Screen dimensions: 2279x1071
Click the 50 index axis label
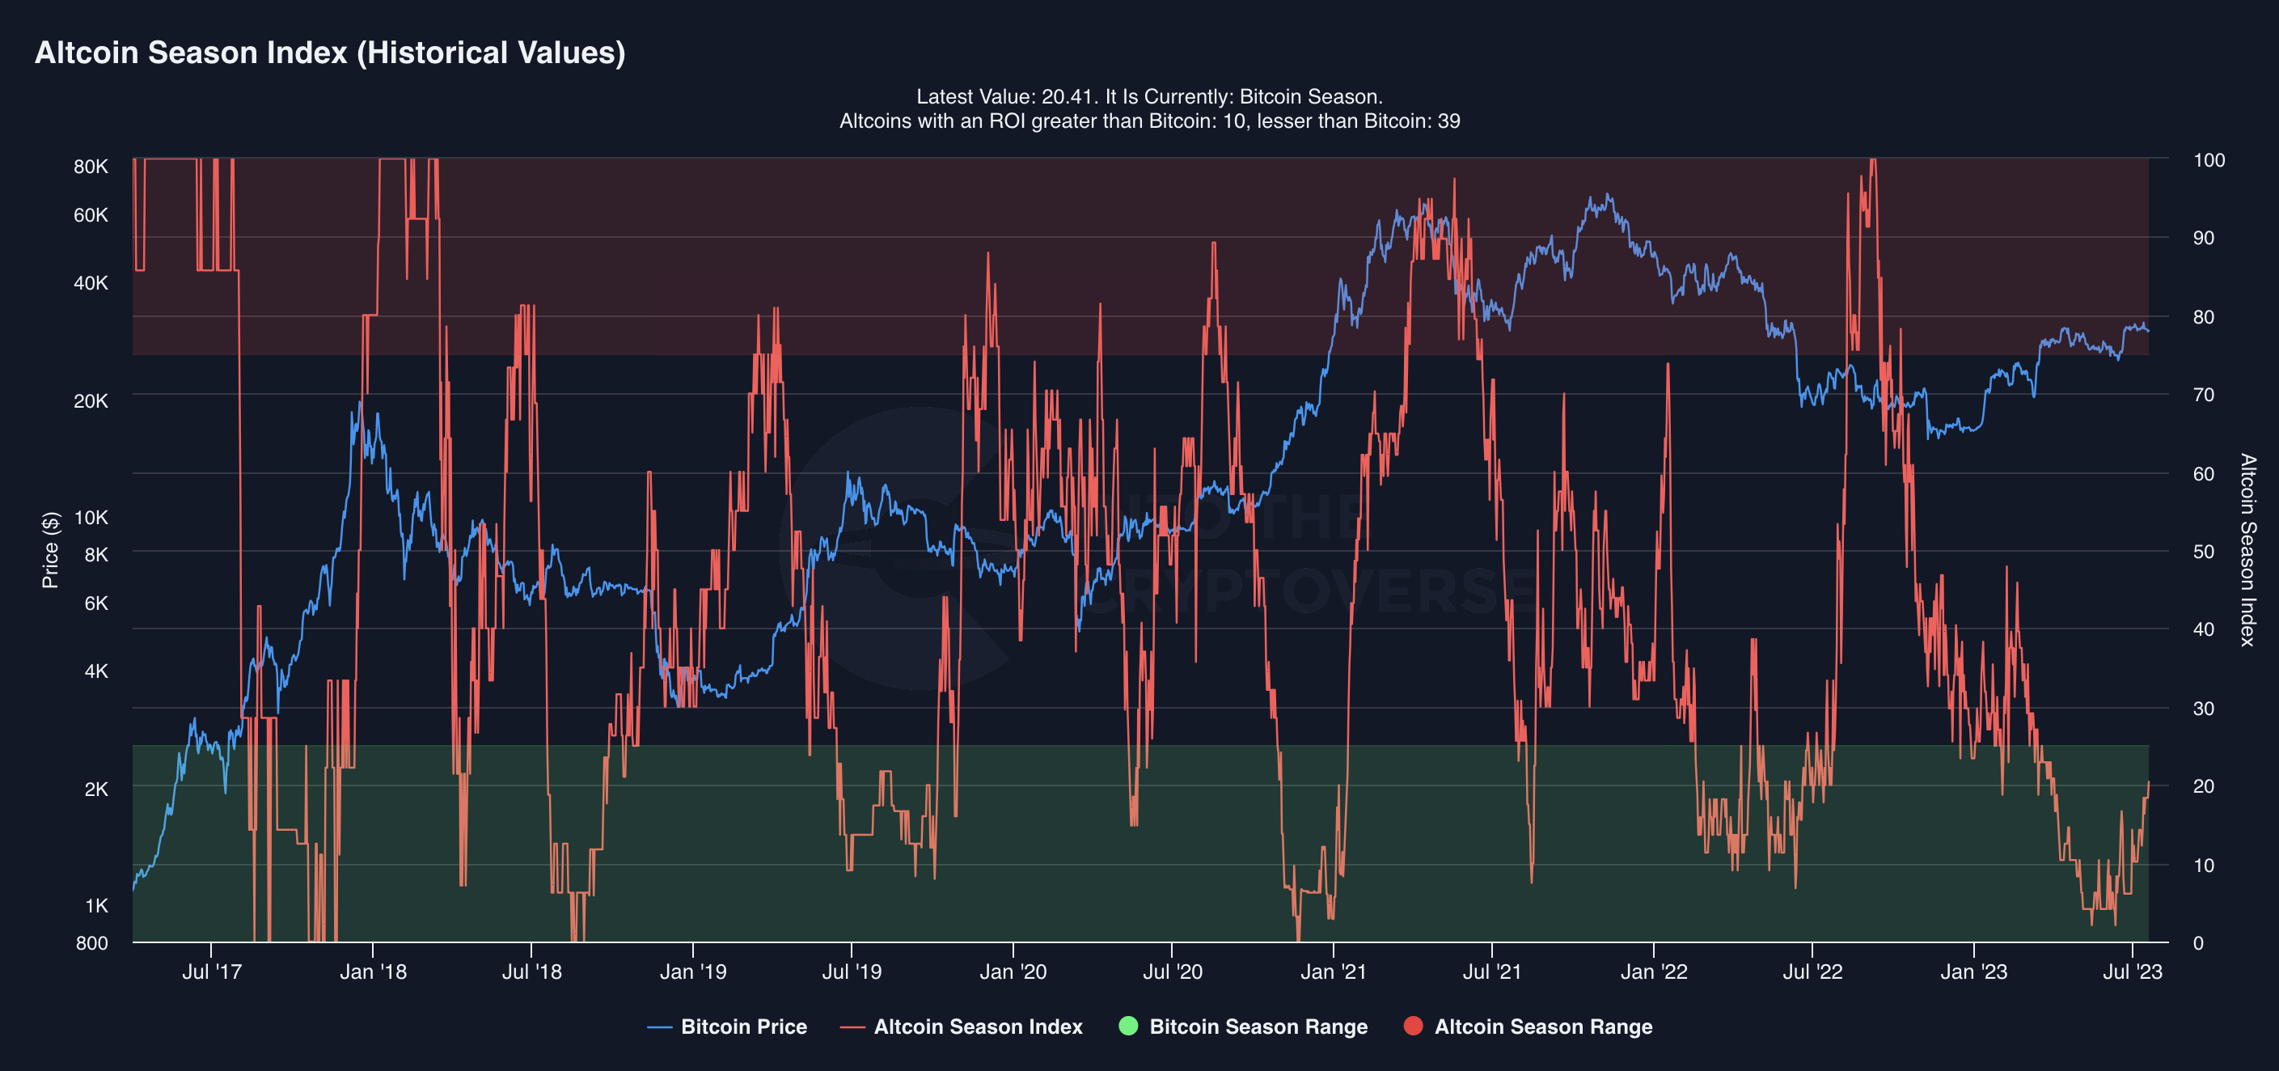(2204, 552)
